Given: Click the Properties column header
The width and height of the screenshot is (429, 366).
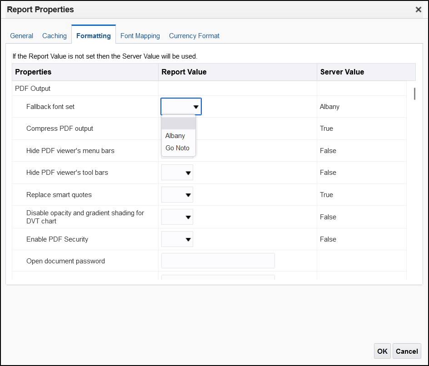Looking at the screenshot, I should [33, 72].
